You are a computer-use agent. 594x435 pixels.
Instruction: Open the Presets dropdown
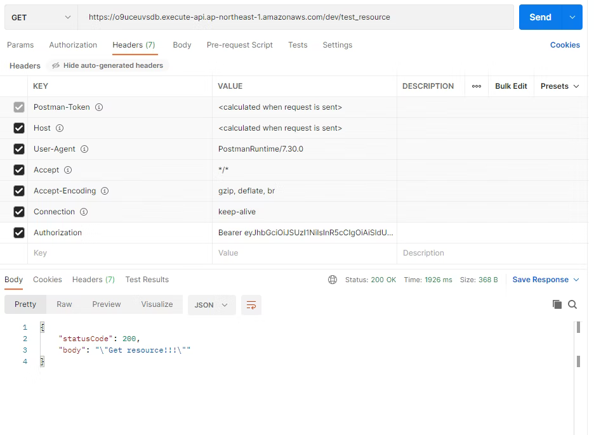(560, 86)
